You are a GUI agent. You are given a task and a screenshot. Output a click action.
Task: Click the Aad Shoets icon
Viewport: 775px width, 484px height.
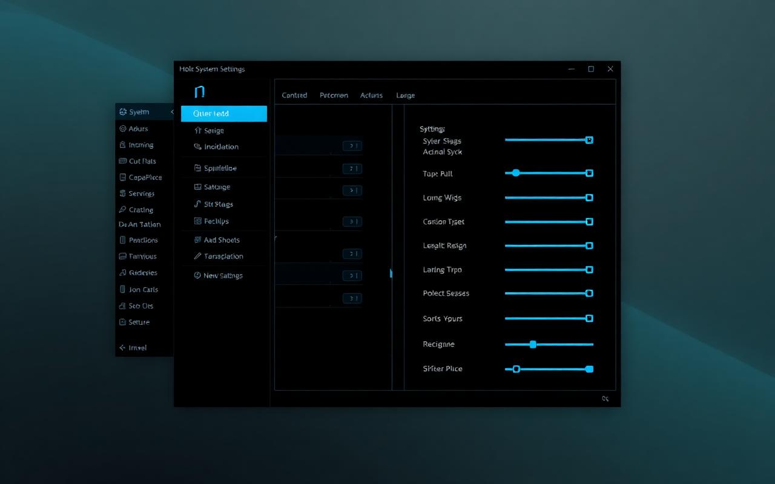[198, 240]
